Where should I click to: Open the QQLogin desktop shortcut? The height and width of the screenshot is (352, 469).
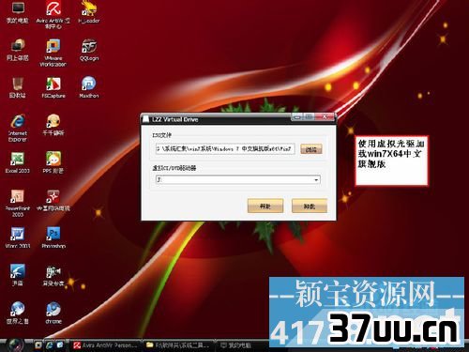tap(89, 50)
